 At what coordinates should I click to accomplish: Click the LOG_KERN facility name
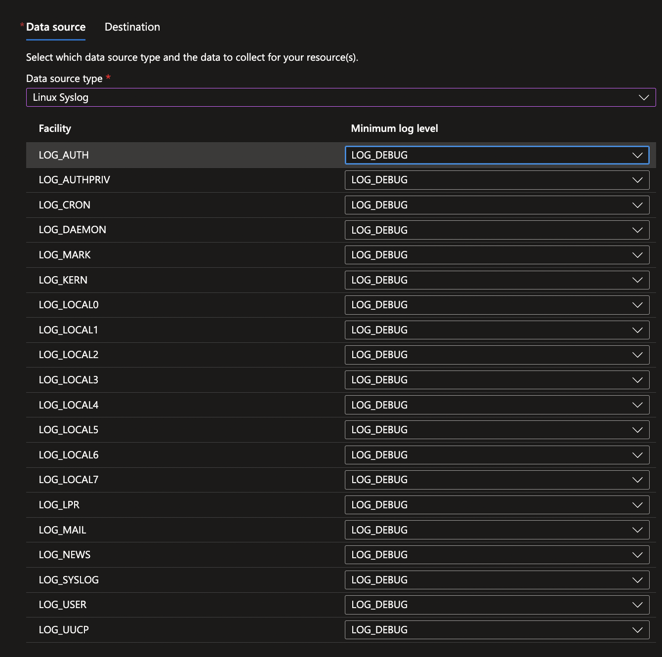(x=63, y=280)
